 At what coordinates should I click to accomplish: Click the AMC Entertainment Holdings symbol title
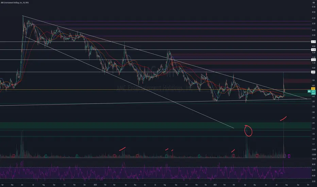pos(15,3)
